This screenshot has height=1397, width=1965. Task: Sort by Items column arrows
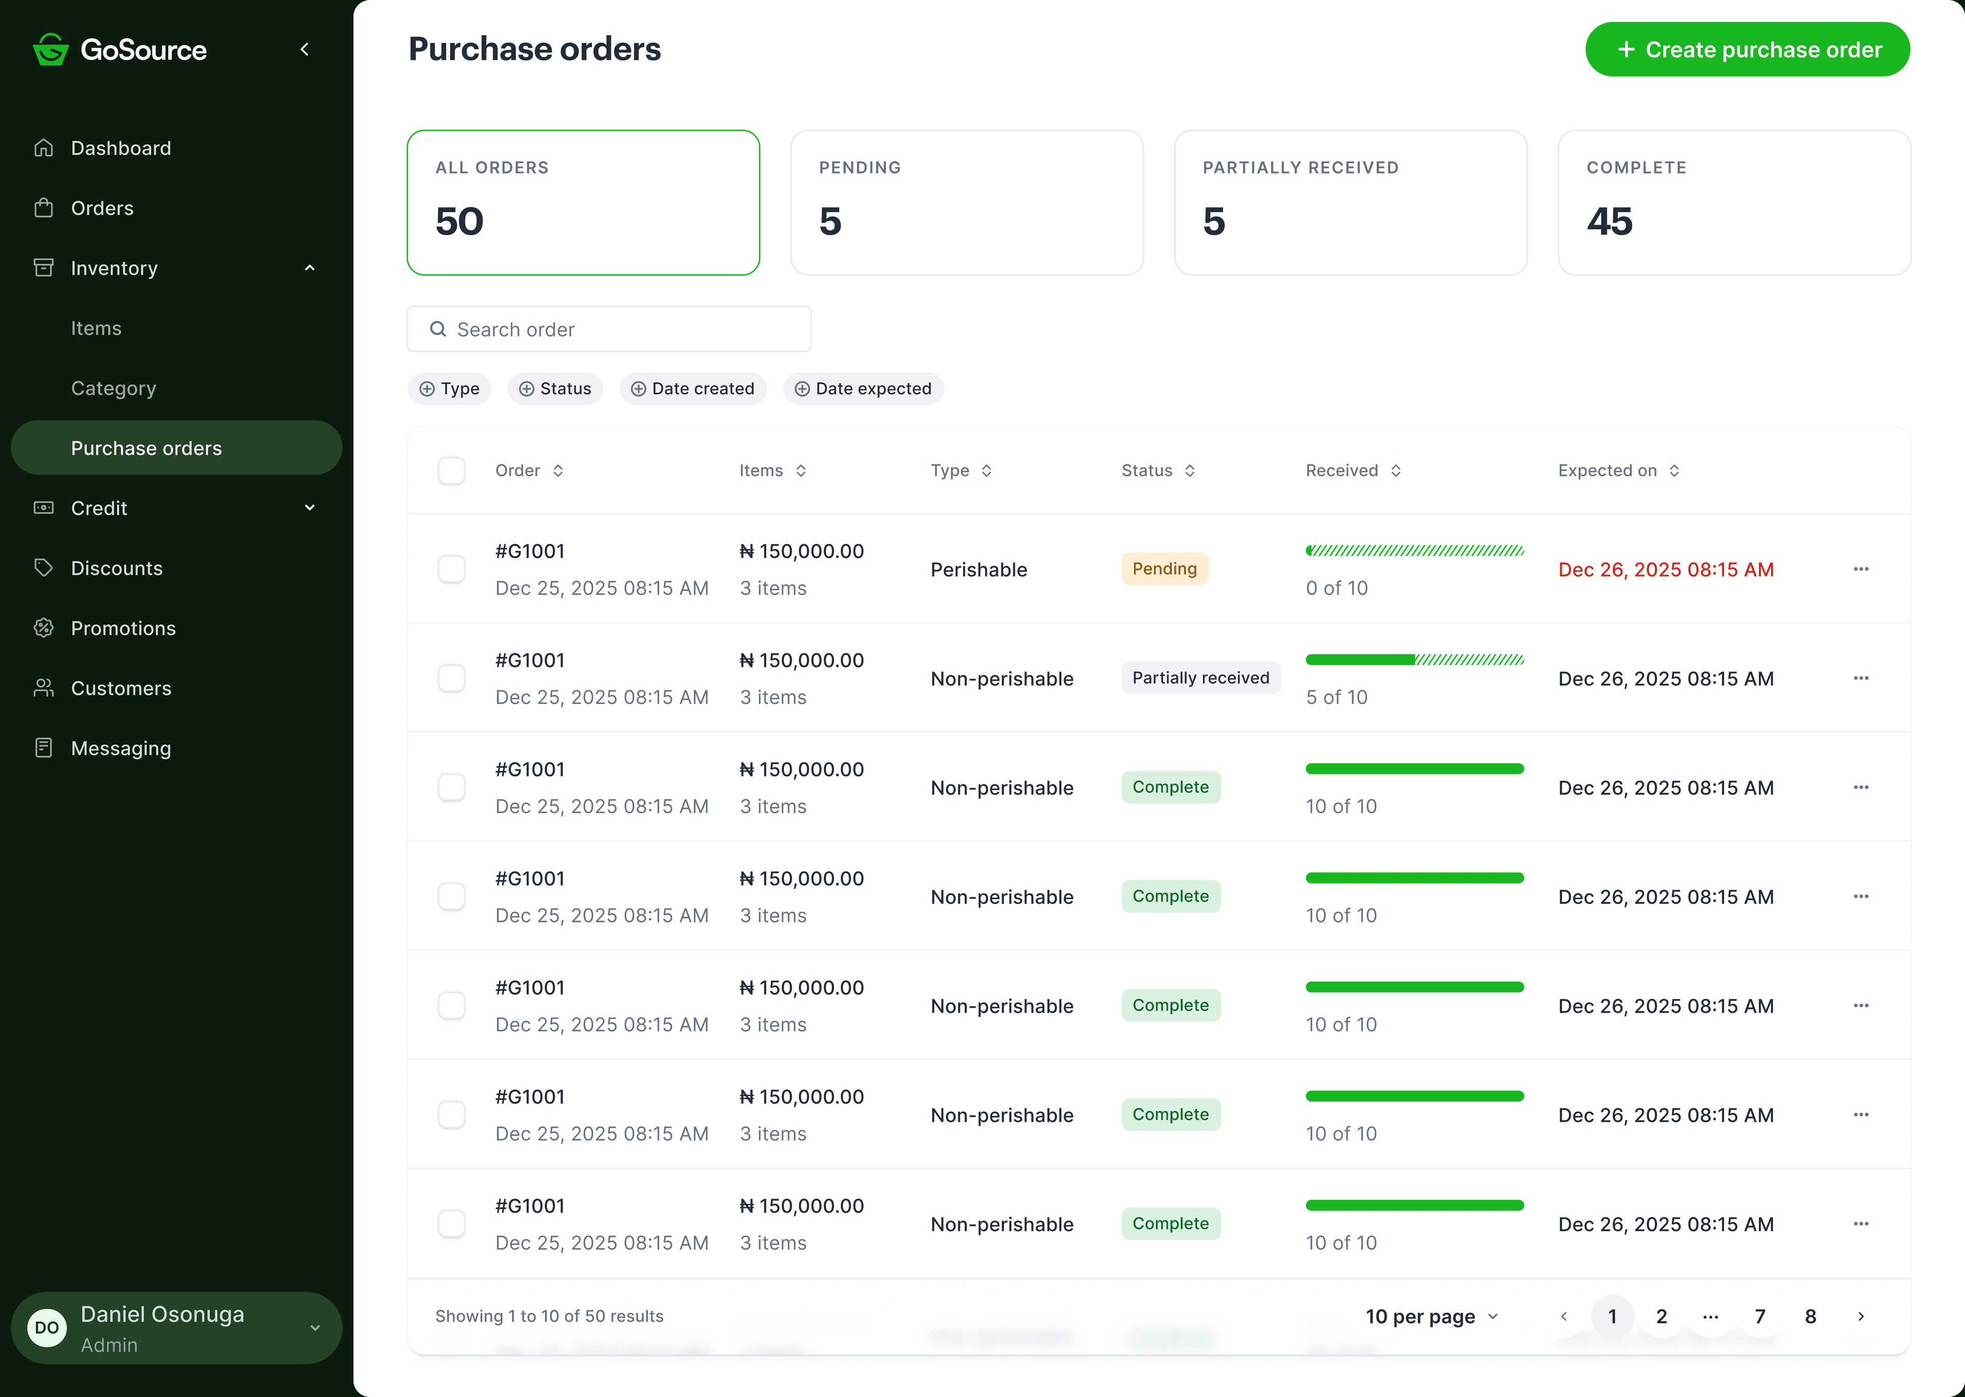click(x=801, y=471)
